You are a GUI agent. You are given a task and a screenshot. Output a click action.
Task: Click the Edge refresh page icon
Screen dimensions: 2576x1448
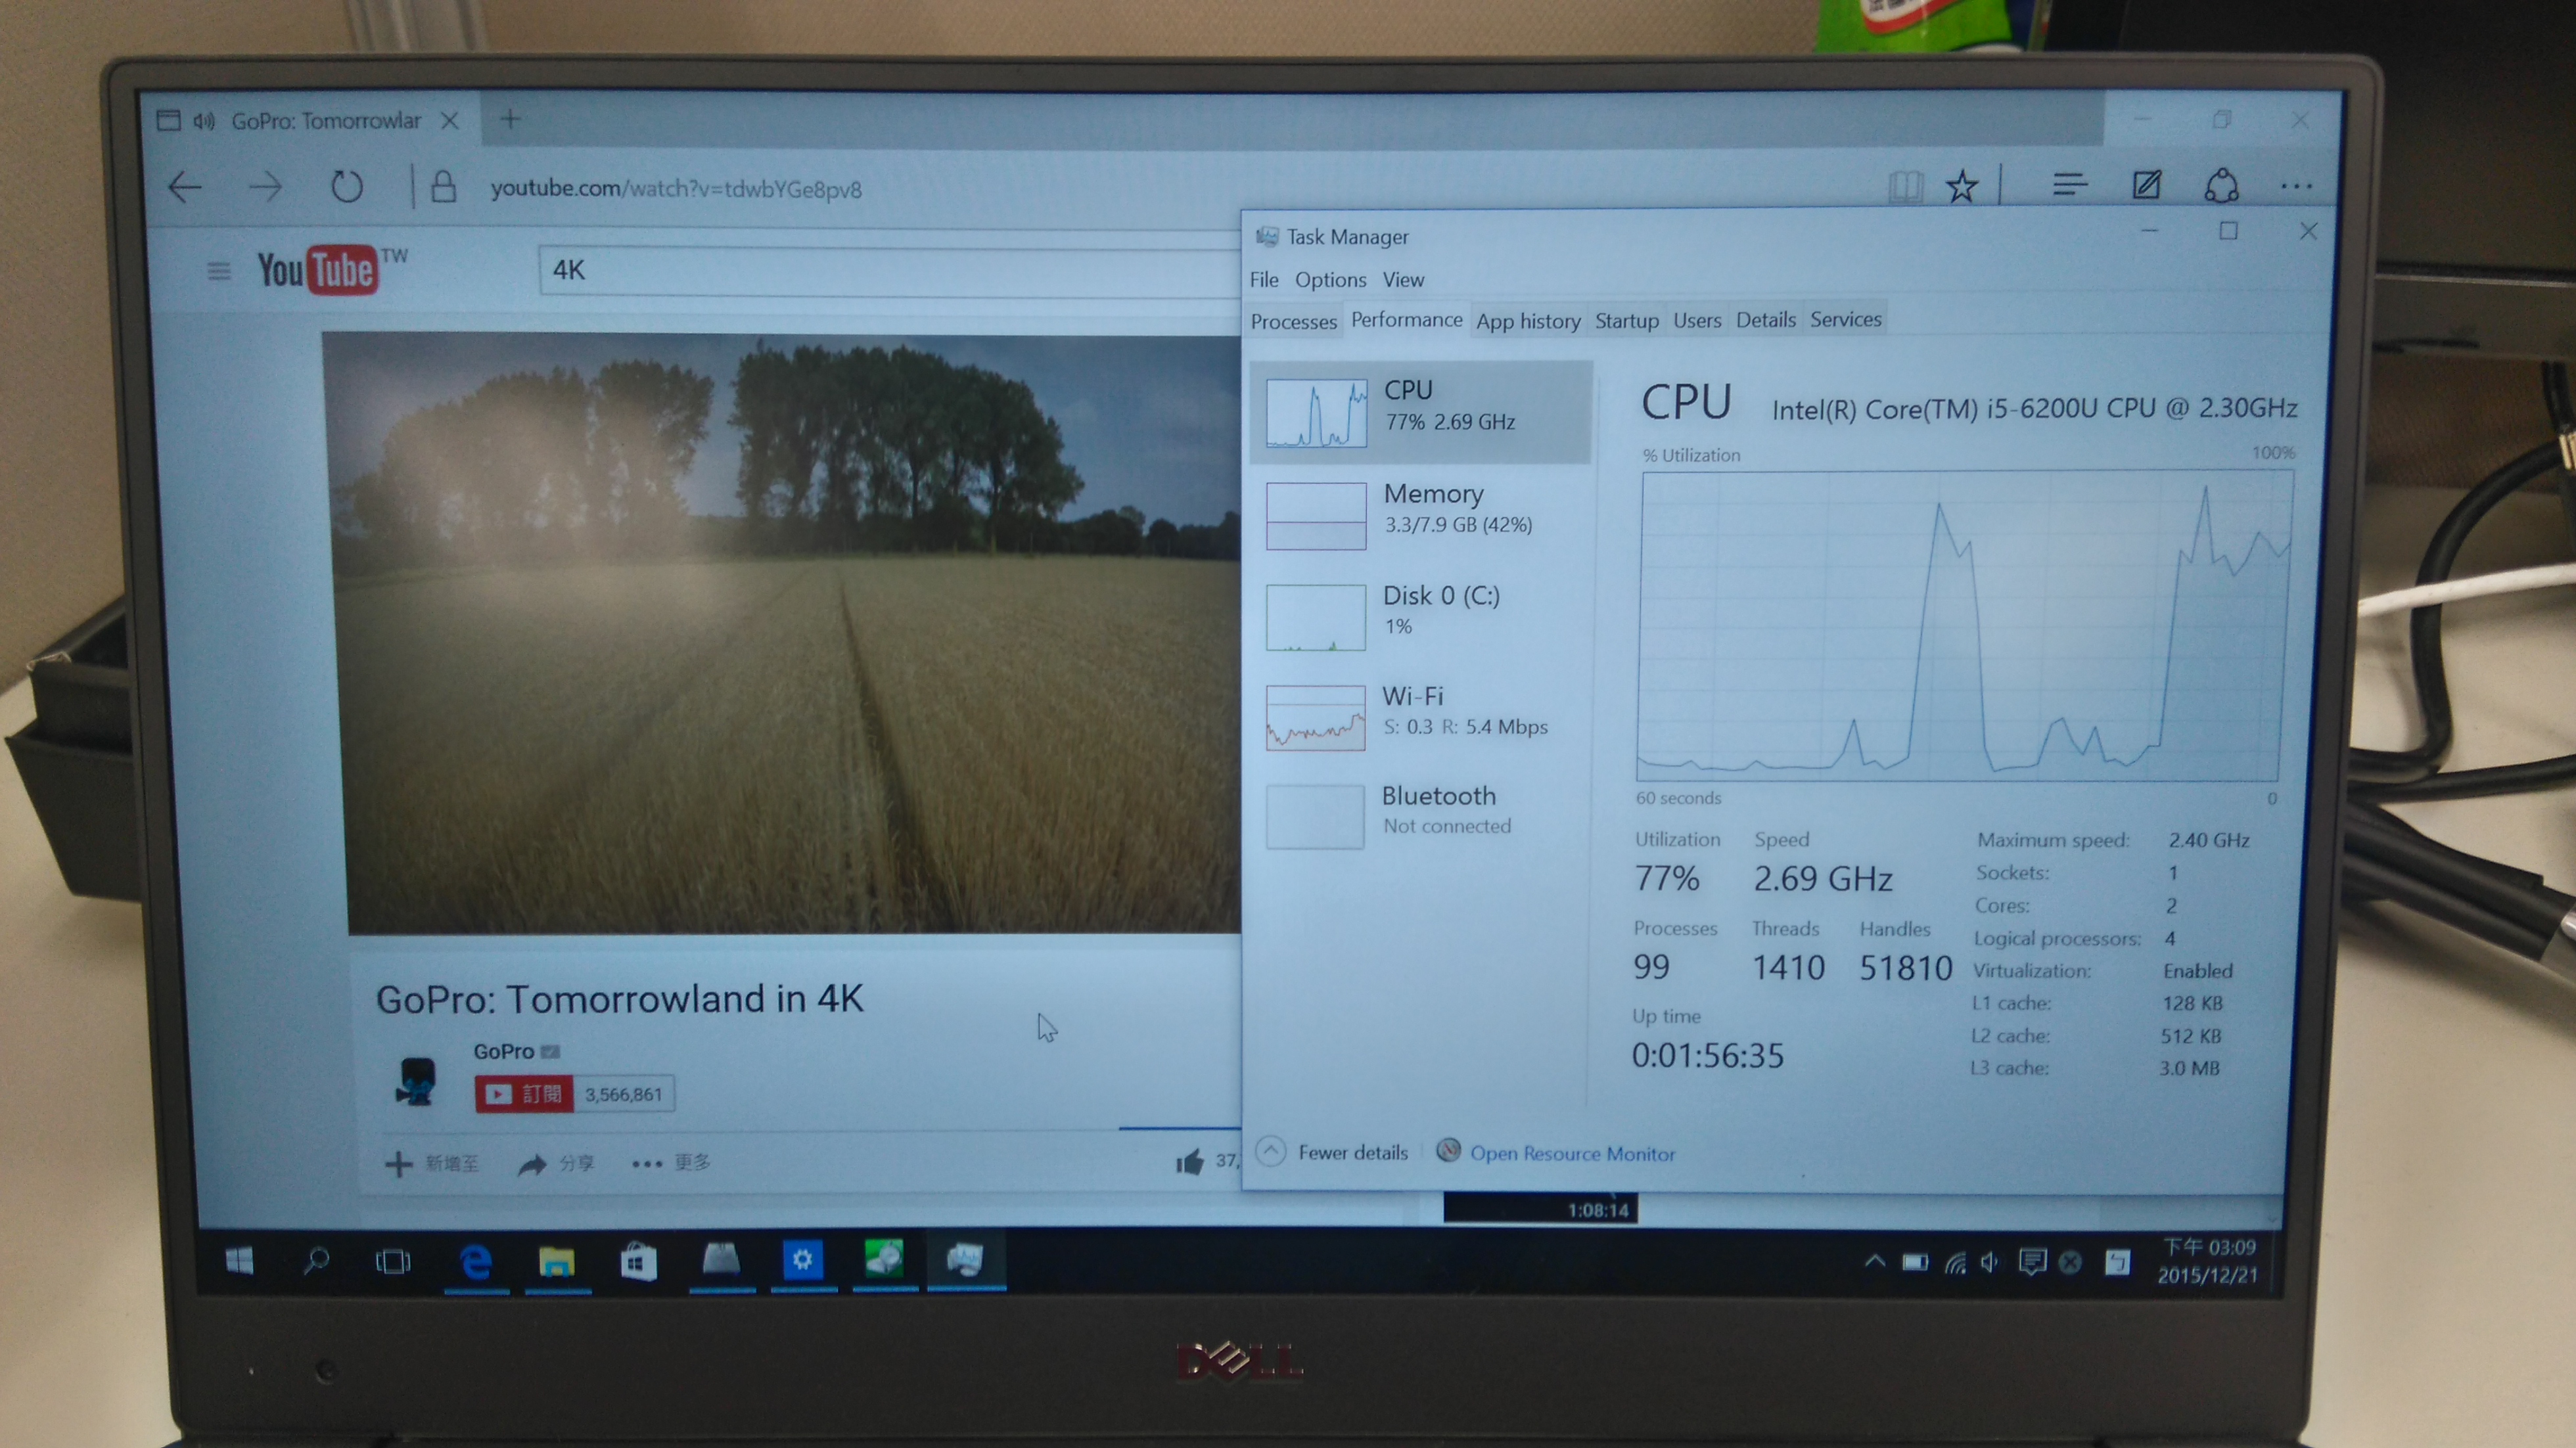pyautogui.click(x=346, y=187)
